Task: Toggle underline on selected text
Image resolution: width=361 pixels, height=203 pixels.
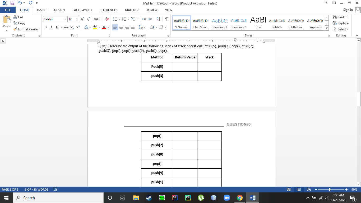Action: coord(57,27)
